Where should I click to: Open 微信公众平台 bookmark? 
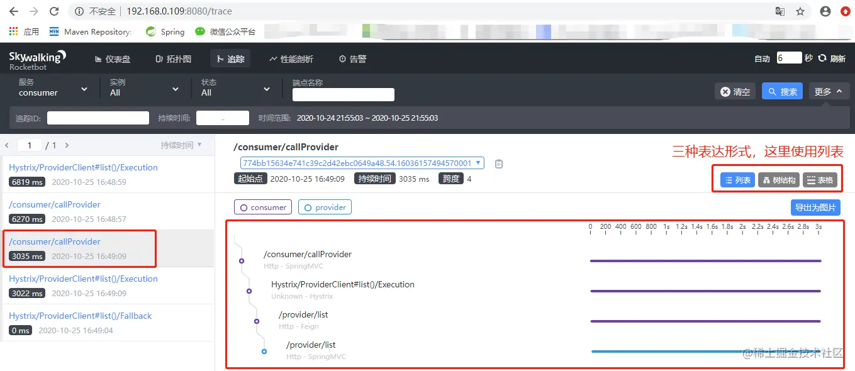tap(225, 31)
